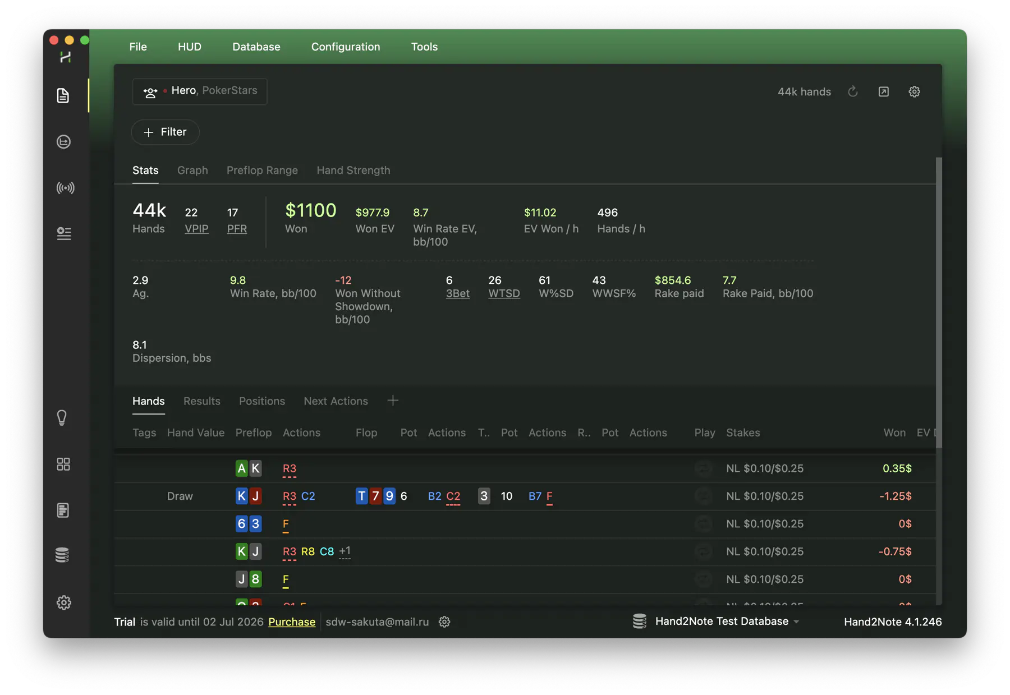Click the Draw hand value cell

180,496
